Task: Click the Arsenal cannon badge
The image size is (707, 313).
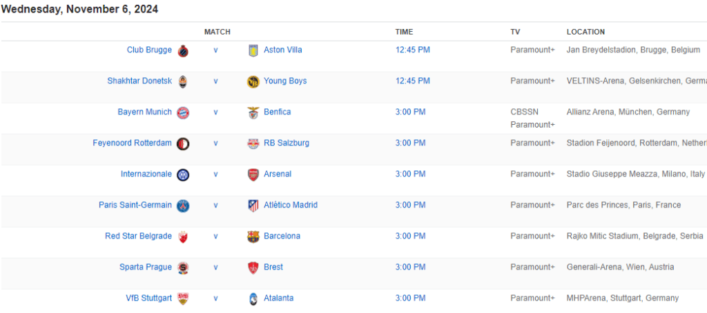Action: tap(253, 174)
